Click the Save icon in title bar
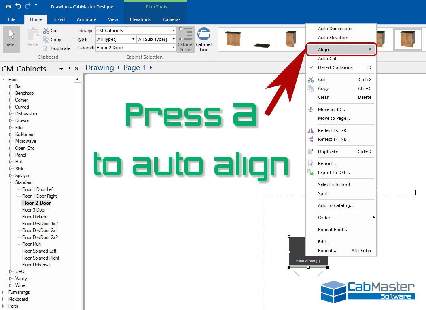The height and width of the screenshot is (310, 426). point(8,6)
